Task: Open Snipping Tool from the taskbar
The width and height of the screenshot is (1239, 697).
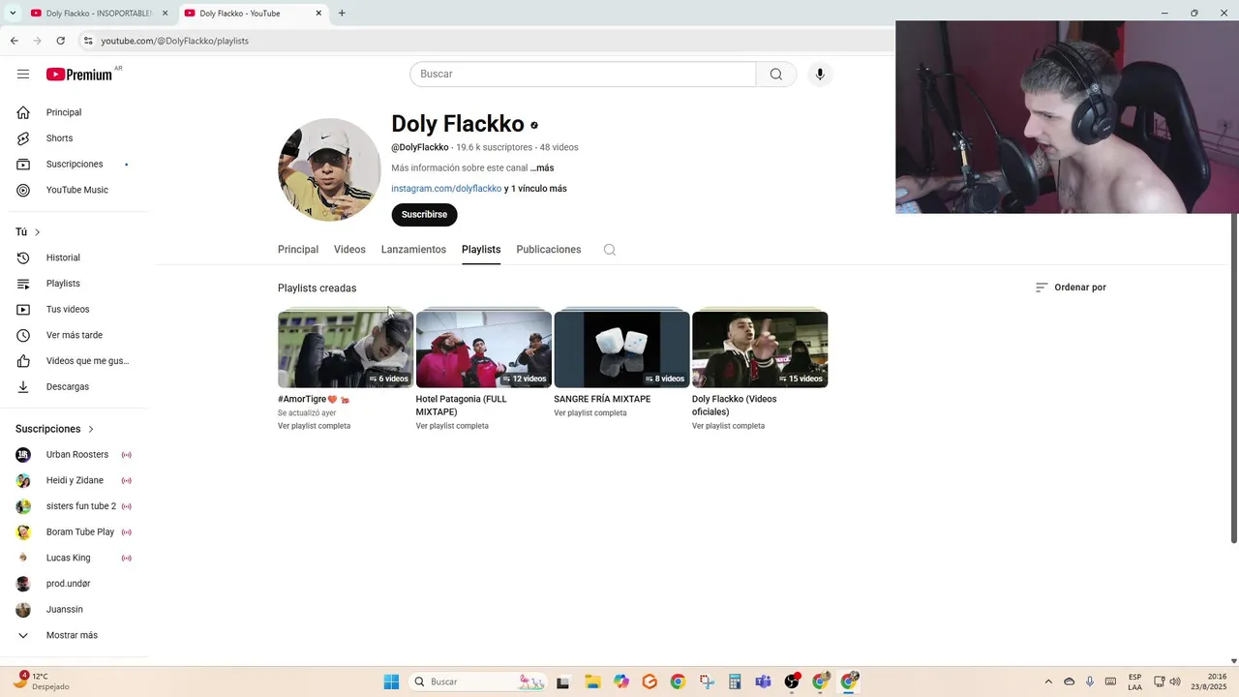Action: click(x=707, y=682)
